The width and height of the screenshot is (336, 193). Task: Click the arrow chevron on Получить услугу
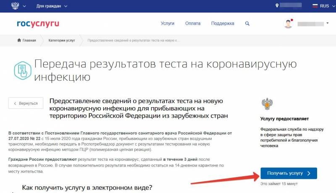[309, 173]
